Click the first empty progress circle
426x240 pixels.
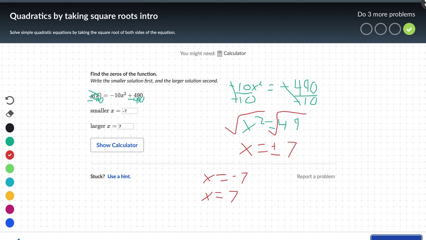pos(366,29)
